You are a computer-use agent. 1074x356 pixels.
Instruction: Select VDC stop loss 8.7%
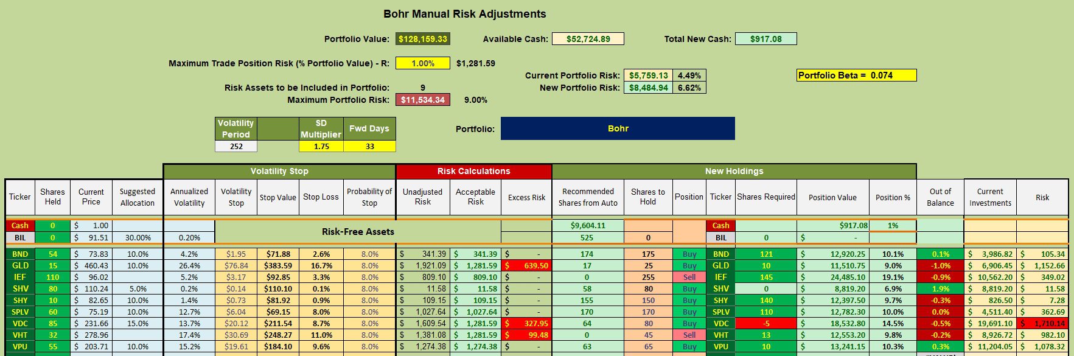click(321, 323)
